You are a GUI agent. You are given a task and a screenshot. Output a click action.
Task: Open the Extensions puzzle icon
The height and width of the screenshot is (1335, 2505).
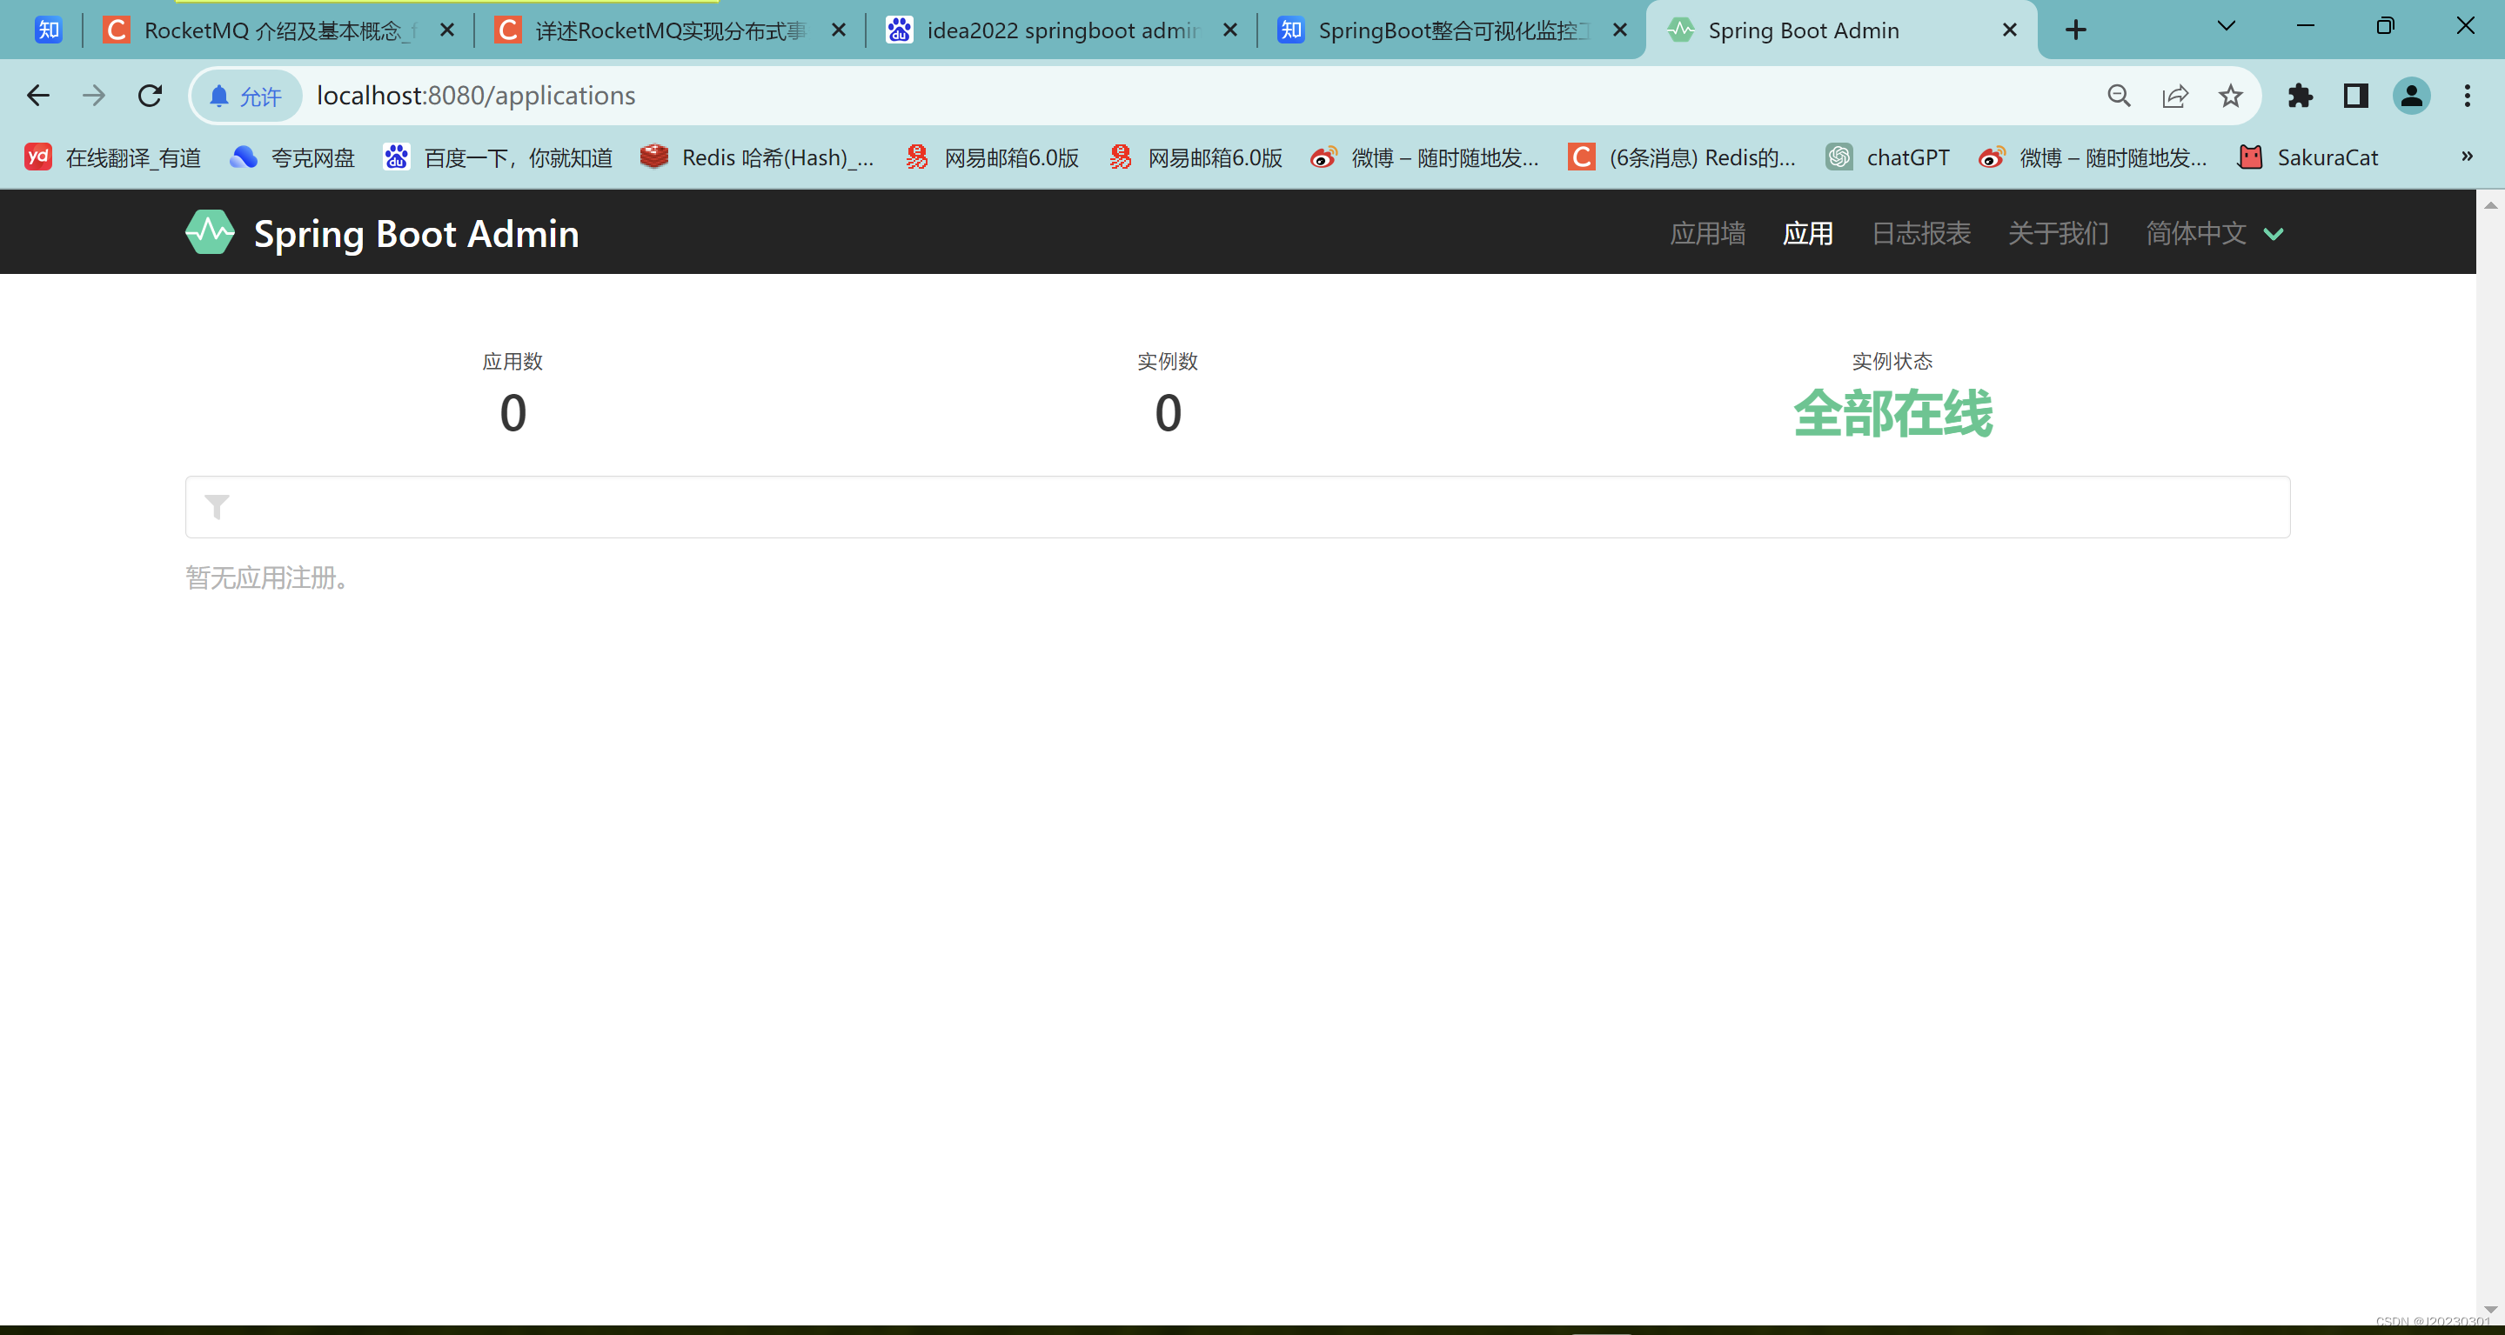coord(2300,96)
